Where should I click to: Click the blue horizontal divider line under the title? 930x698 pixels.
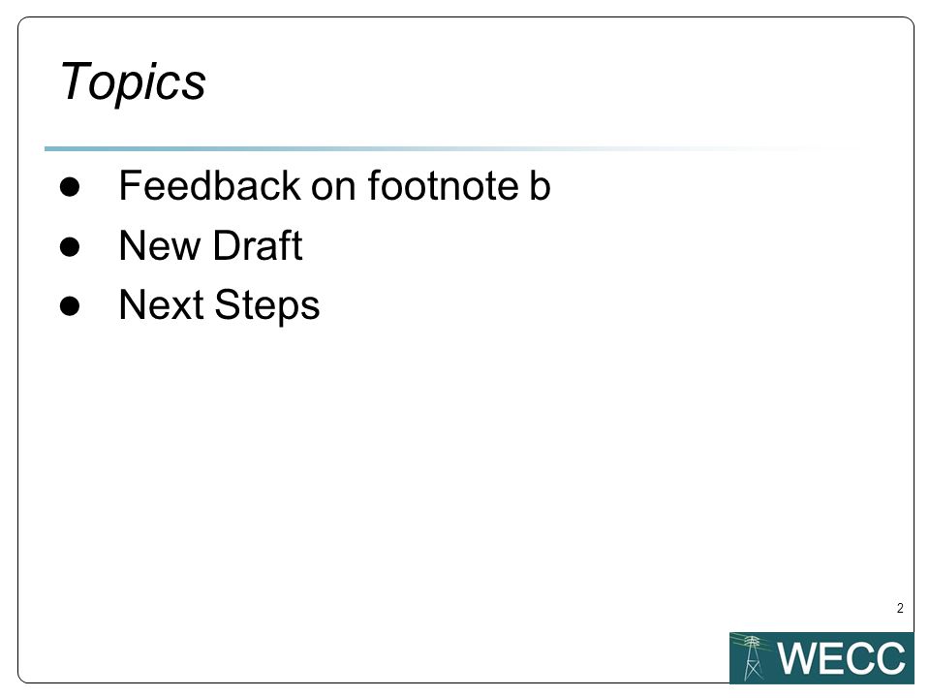pyautogui.click(x=450, y=148)
